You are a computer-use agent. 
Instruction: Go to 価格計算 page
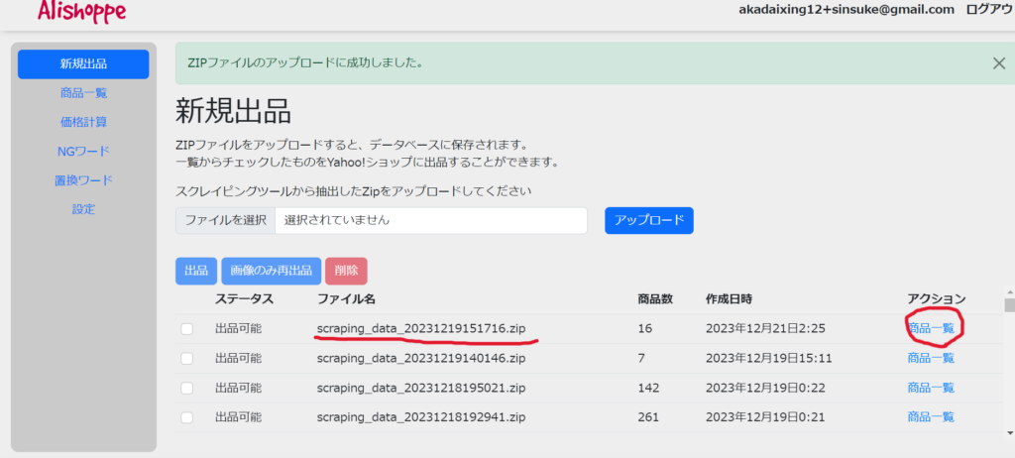coord(83,122)
